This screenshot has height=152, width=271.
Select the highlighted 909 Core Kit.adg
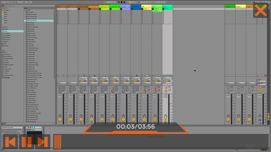pyautogui.click(x=39, y=21)
